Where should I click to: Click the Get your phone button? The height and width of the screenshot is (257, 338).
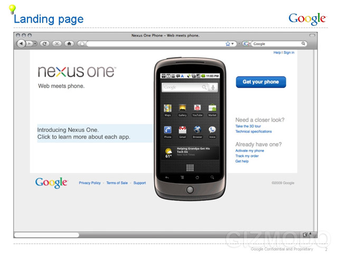click(261, 82)
